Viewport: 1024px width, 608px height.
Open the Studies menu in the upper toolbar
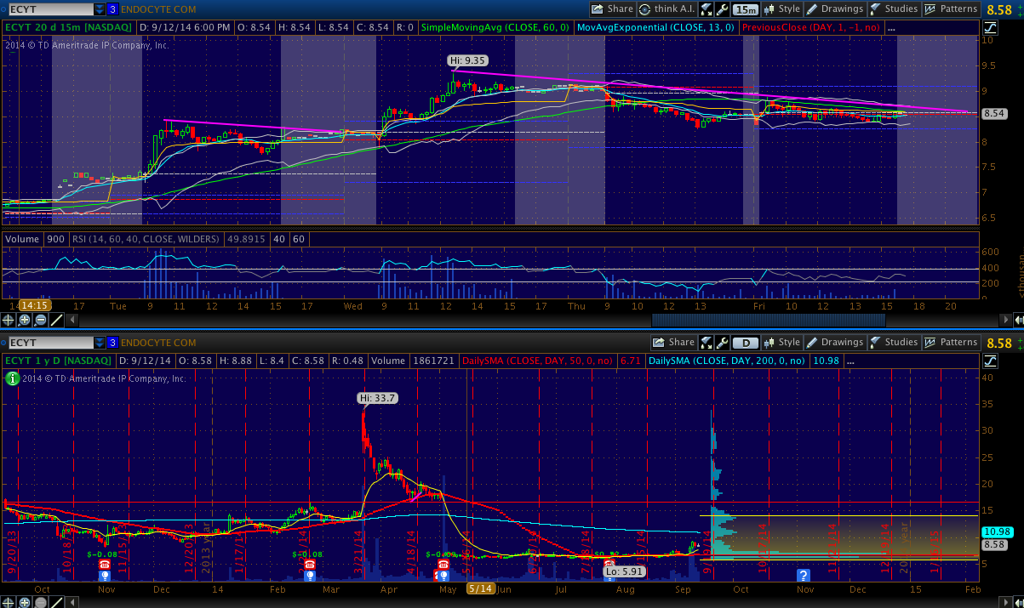coord(894,9)
